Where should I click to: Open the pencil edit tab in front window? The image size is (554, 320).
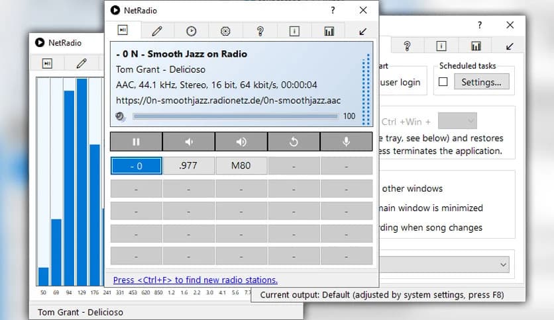pos(157,31)
